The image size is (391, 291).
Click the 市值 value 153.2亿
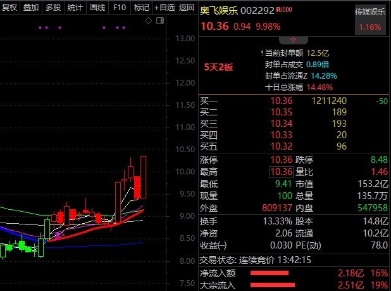click(373, 184)
